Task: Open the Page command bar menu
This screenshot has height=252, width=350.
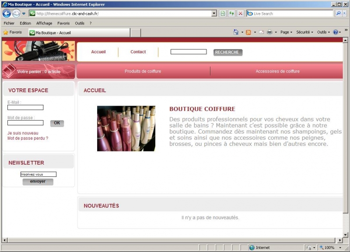Action: tap(286, 32)
